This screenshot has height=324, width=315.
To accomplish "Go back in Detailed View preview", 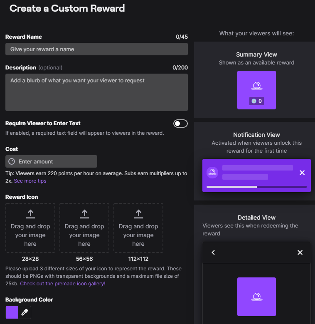I will click(213, 252).
